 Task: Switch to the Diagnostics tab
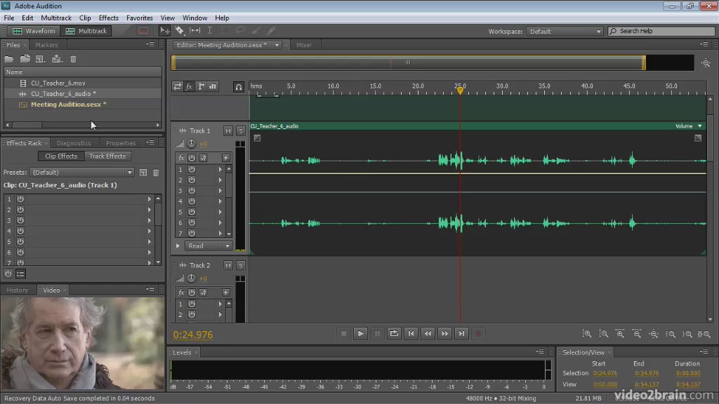(x=74, y=143)
